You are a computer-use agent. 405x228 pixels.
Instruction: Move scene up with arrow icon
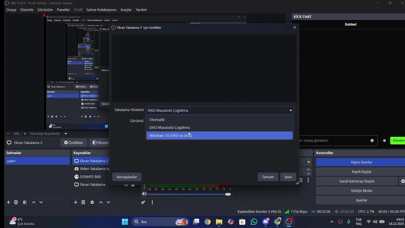(34, 202)
